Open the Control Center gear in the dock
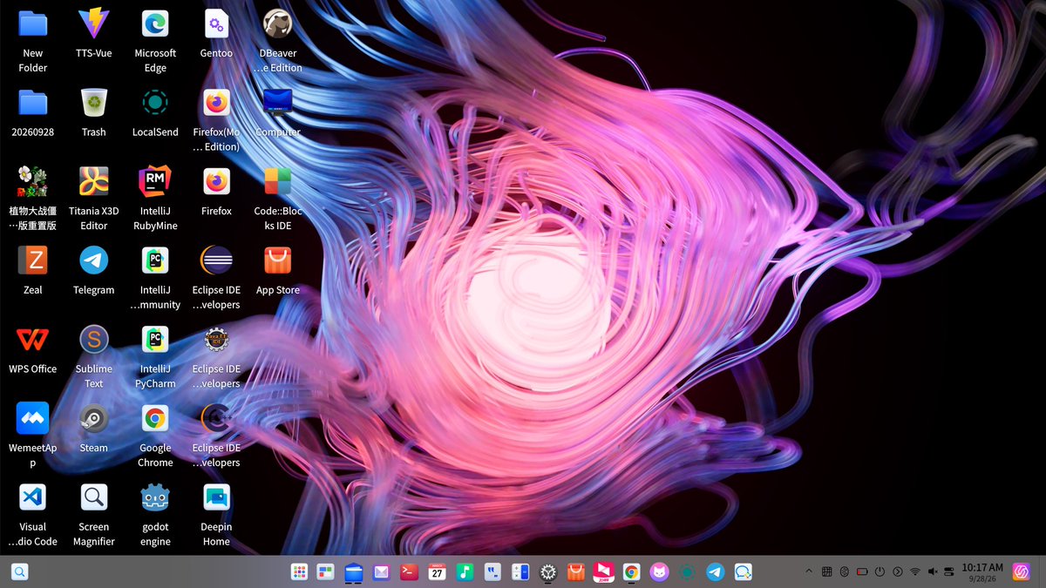This screenshot has height=588, width=1046. (x=548, y=572)
